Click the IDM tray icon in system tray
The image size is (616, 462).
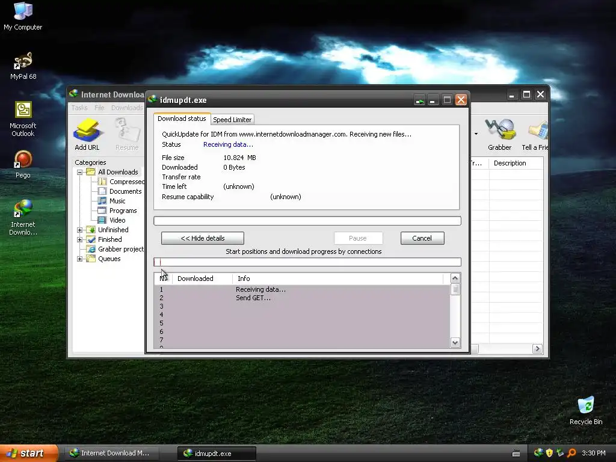[538, 453]
